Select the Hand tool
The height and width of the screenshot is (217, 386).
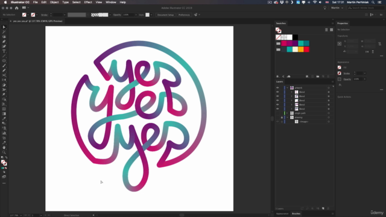(4, 148)
